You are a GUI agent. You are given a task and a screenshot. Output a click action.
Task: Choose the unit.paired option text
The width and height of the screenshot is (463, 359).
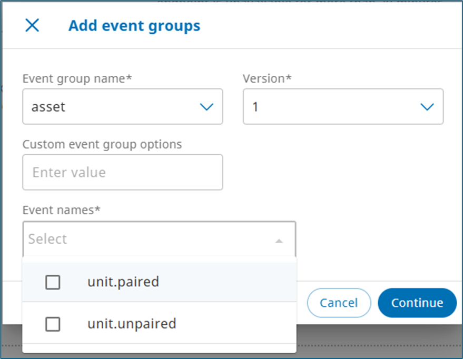123,282
